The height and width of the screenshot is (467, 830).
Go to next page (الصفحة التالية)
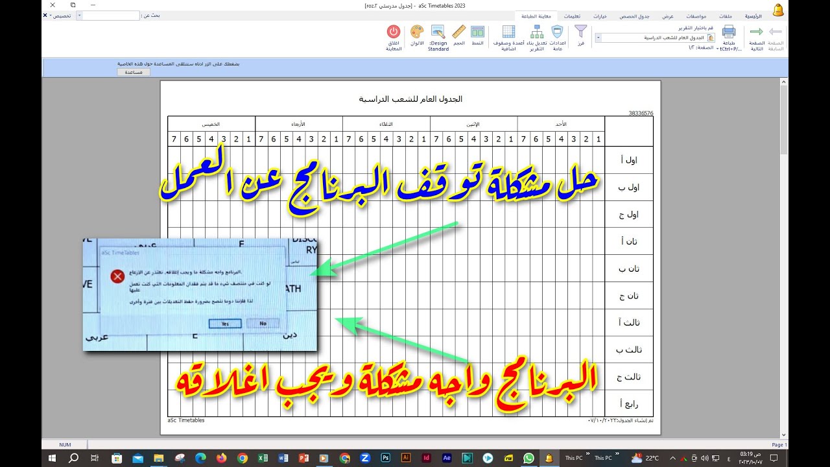(x=756, y=37)
